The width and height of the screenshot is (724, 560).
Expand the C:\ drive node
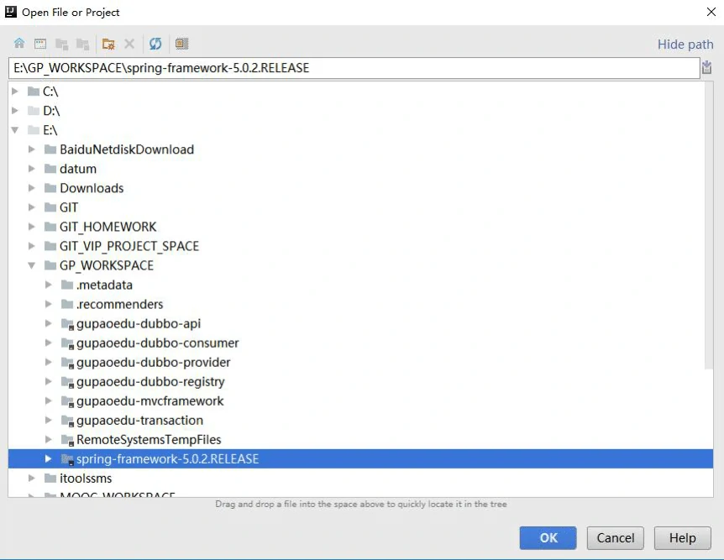pyautogui.click(x=15, y=92)
